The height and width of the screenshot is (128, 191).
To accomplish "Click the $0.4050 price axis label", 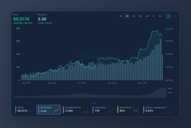I will (x=169, y=29).
